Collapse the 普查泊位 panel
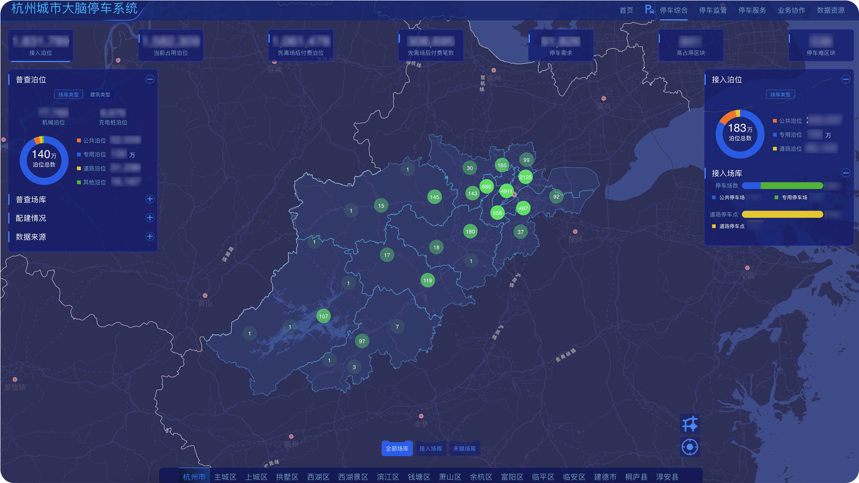 [150, 79]
